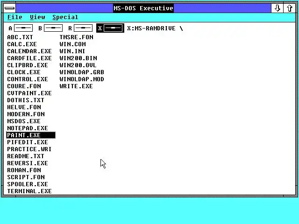Viewport: 299px width, 224px height.
Task: Select PRACTICE.WRI document
Action: [x=29, y=149]
